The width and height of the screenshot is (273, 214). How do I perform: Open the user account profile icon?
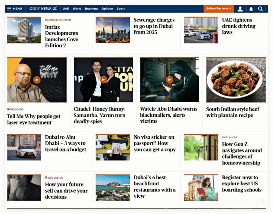[240, 9]
